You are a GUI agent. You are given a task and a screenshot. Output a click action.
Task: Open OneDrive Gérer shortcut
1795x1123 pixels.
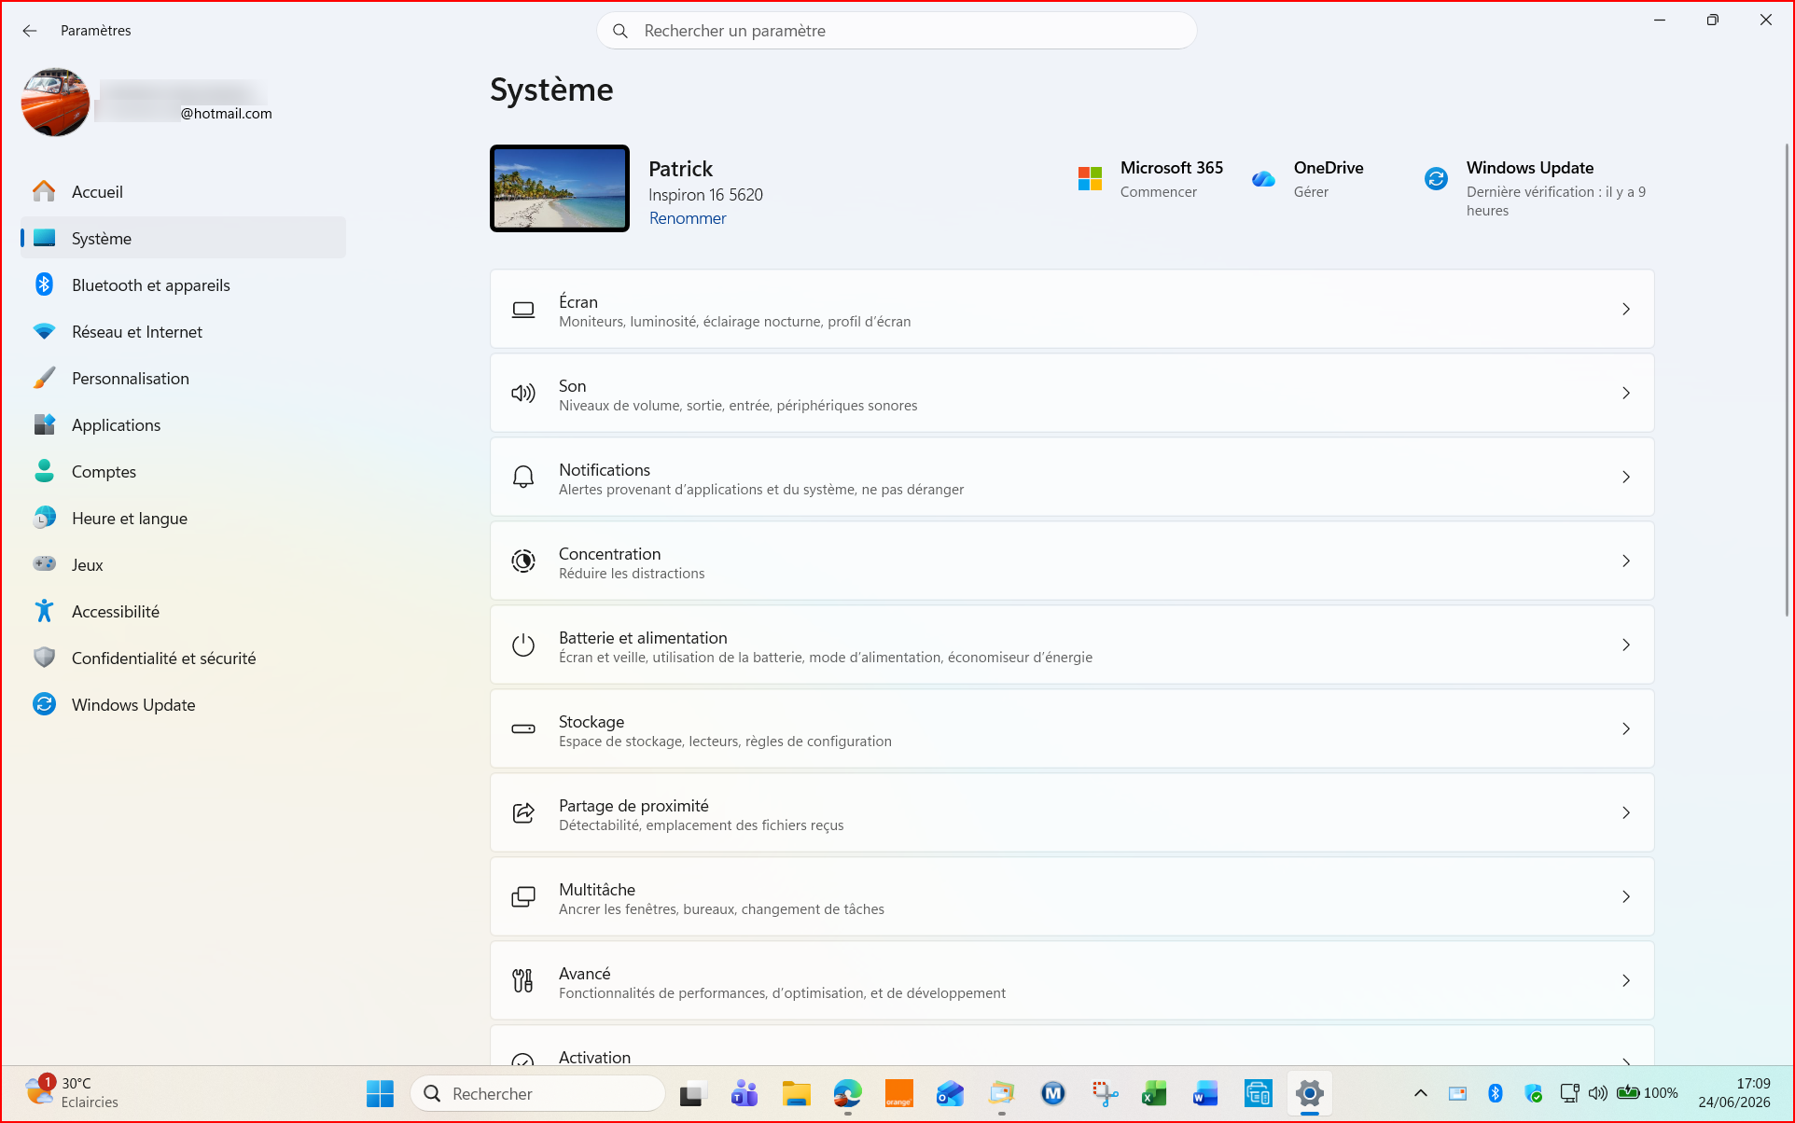point(1308,179)
